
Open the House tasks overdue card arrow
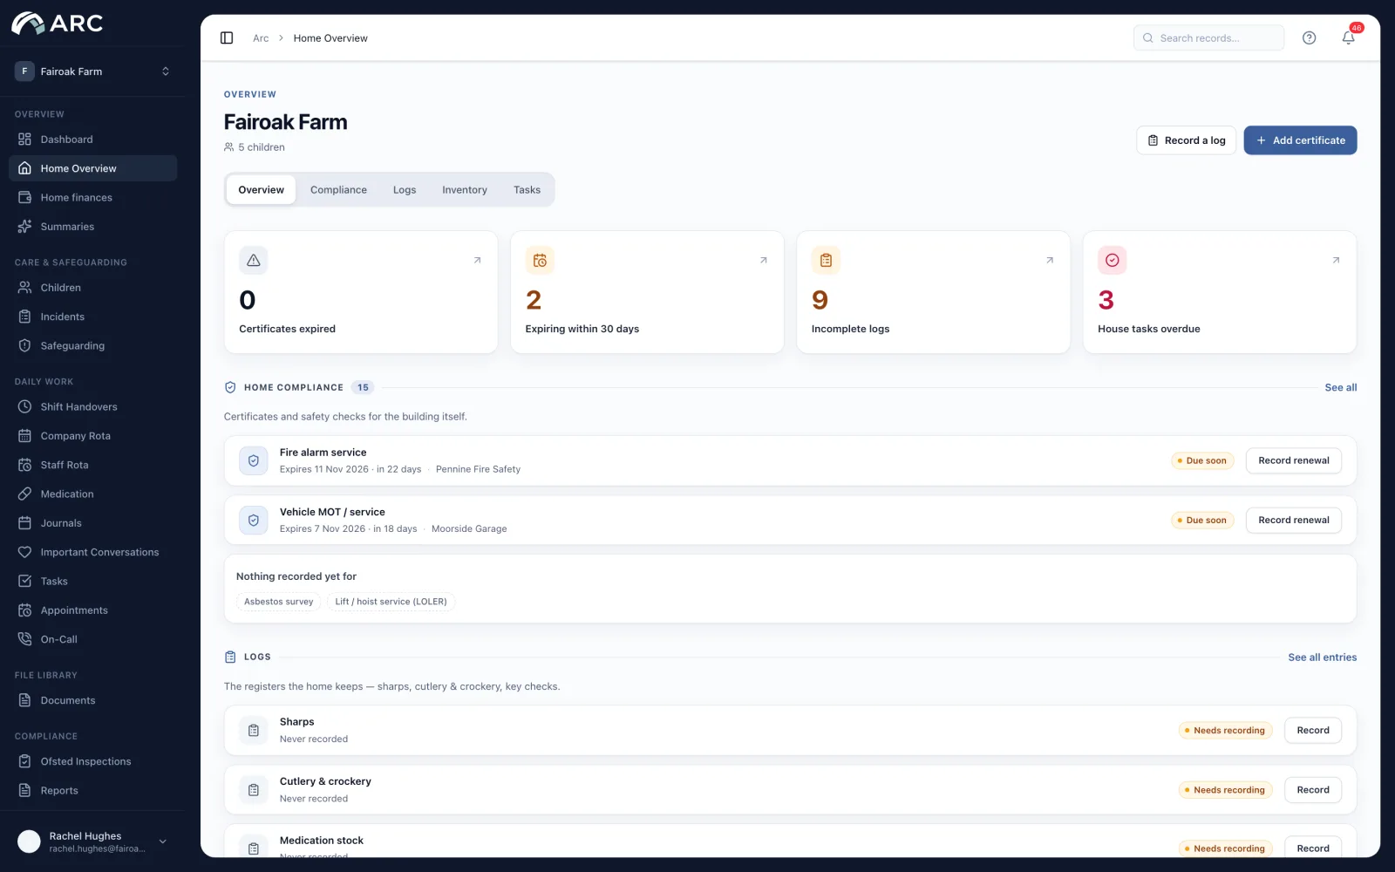1336,260
